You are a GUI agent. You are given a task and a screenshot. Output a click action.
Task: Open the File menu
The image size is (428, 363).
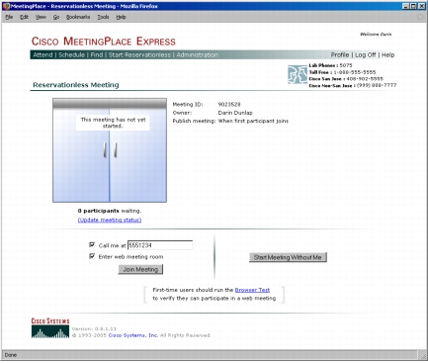(9, 17)
